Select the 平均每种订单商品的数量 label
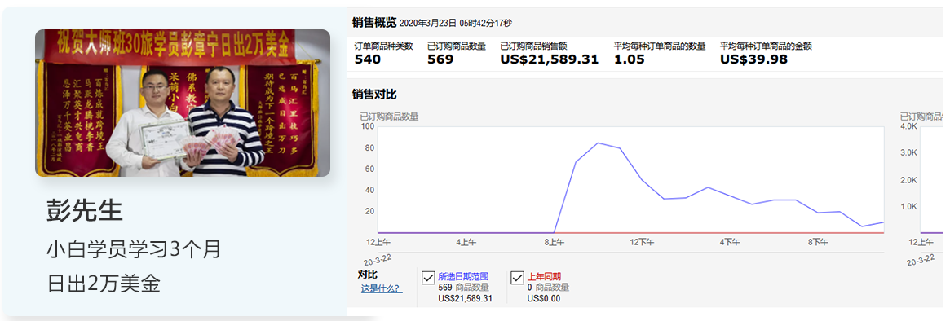The height and width of the screenshot is (321, 950). tap(660, 46)
